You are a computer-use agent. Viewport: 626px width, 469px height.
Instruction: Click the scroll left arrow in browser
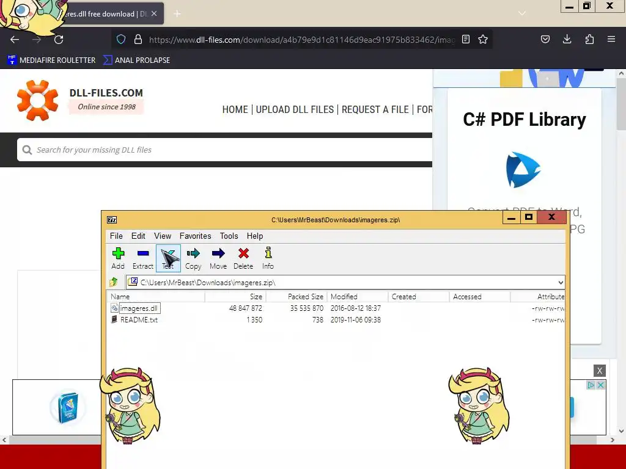(x=4, y=440)
